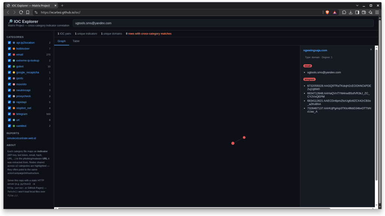The height and width of the screenshot is (216, 385).
Task: Click the lower red graph node
Action: [x=233, y=143]
